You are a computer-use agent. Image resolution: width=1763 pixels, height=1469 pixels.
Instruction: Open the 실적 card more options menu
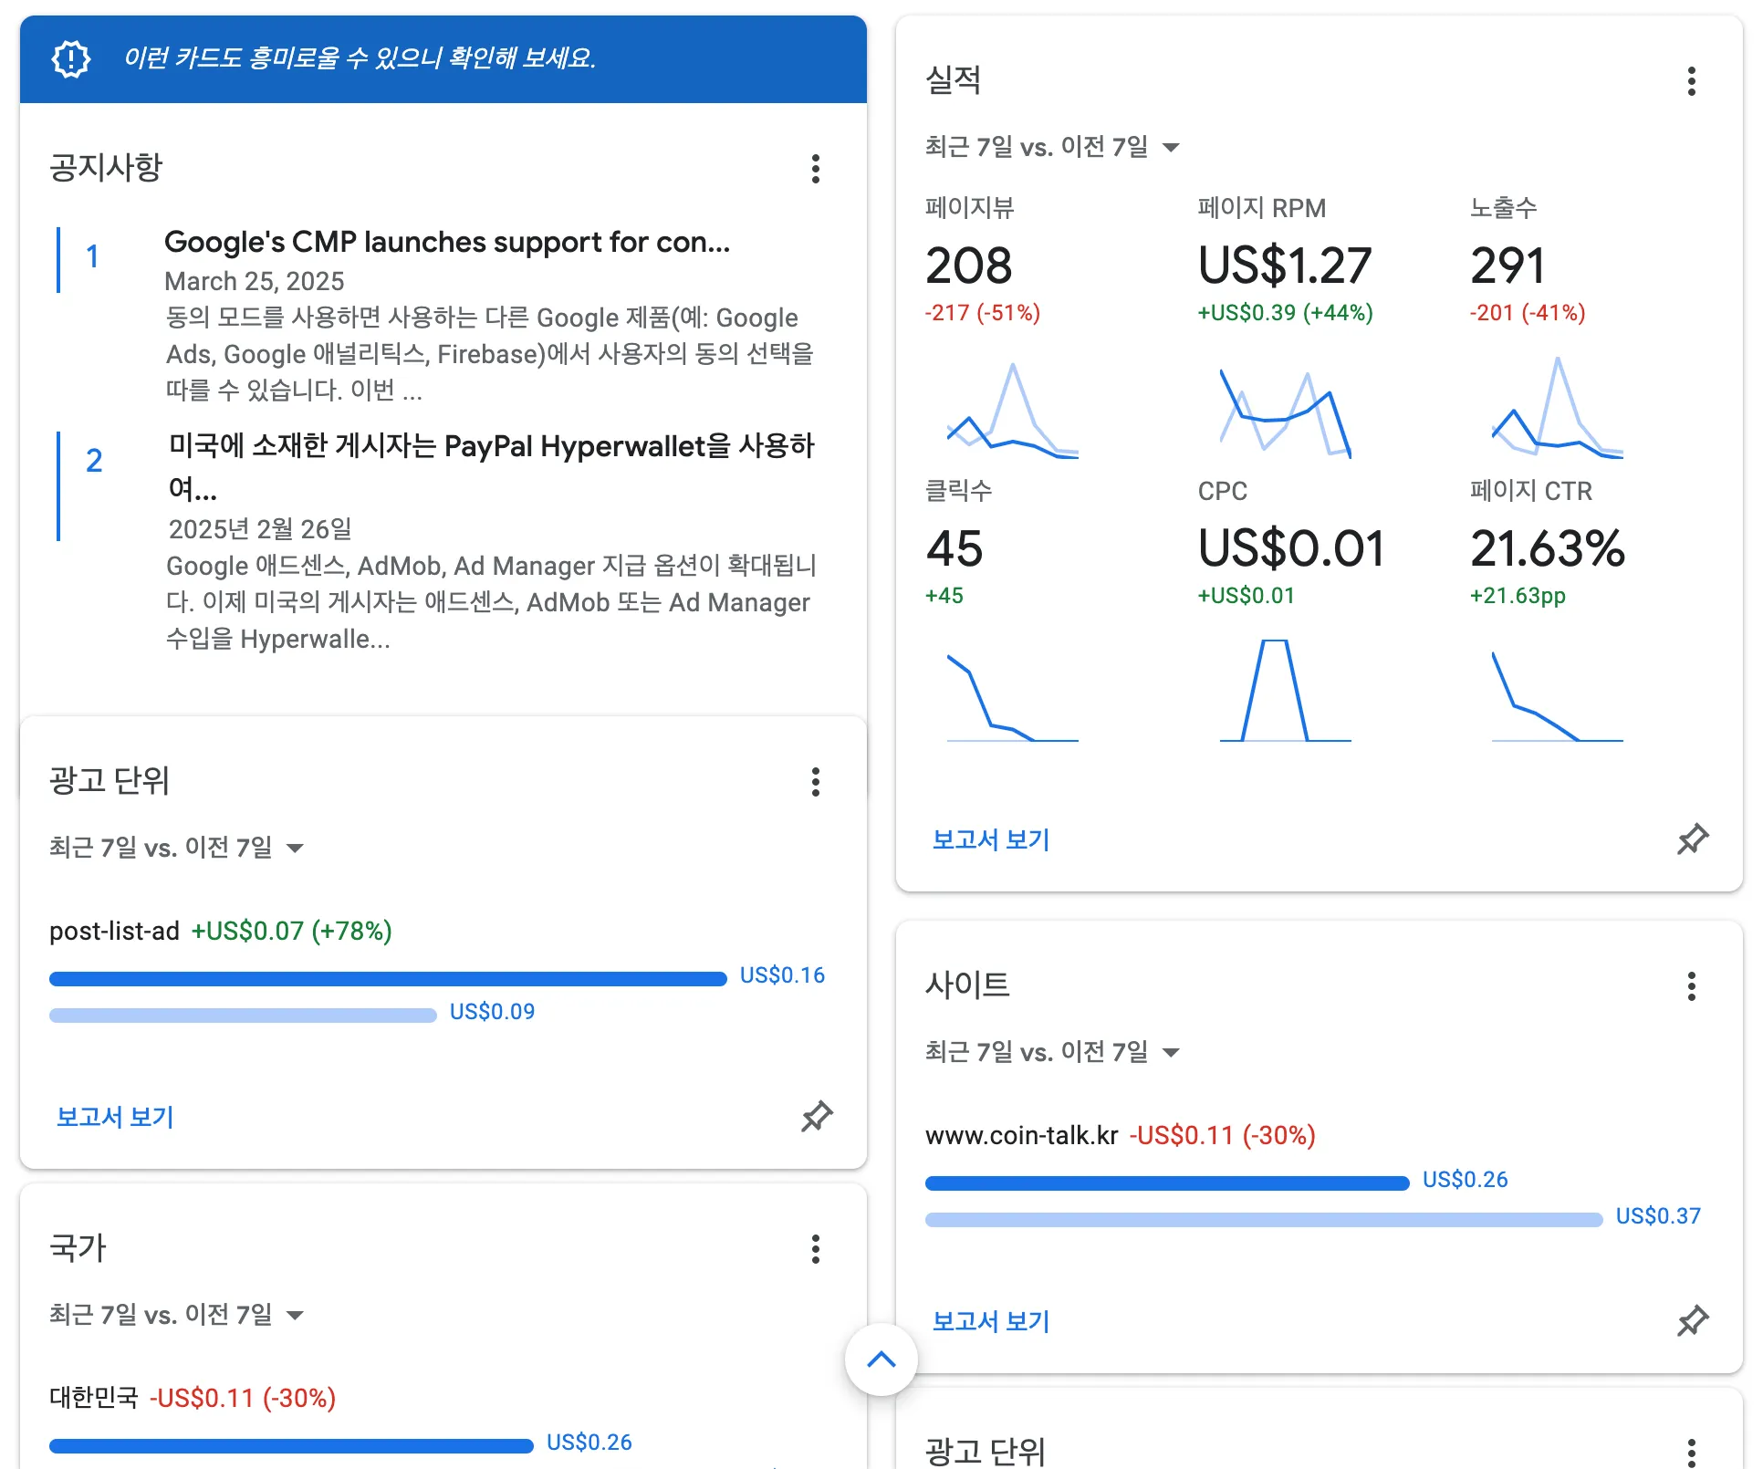click(x=1692, y=81)
